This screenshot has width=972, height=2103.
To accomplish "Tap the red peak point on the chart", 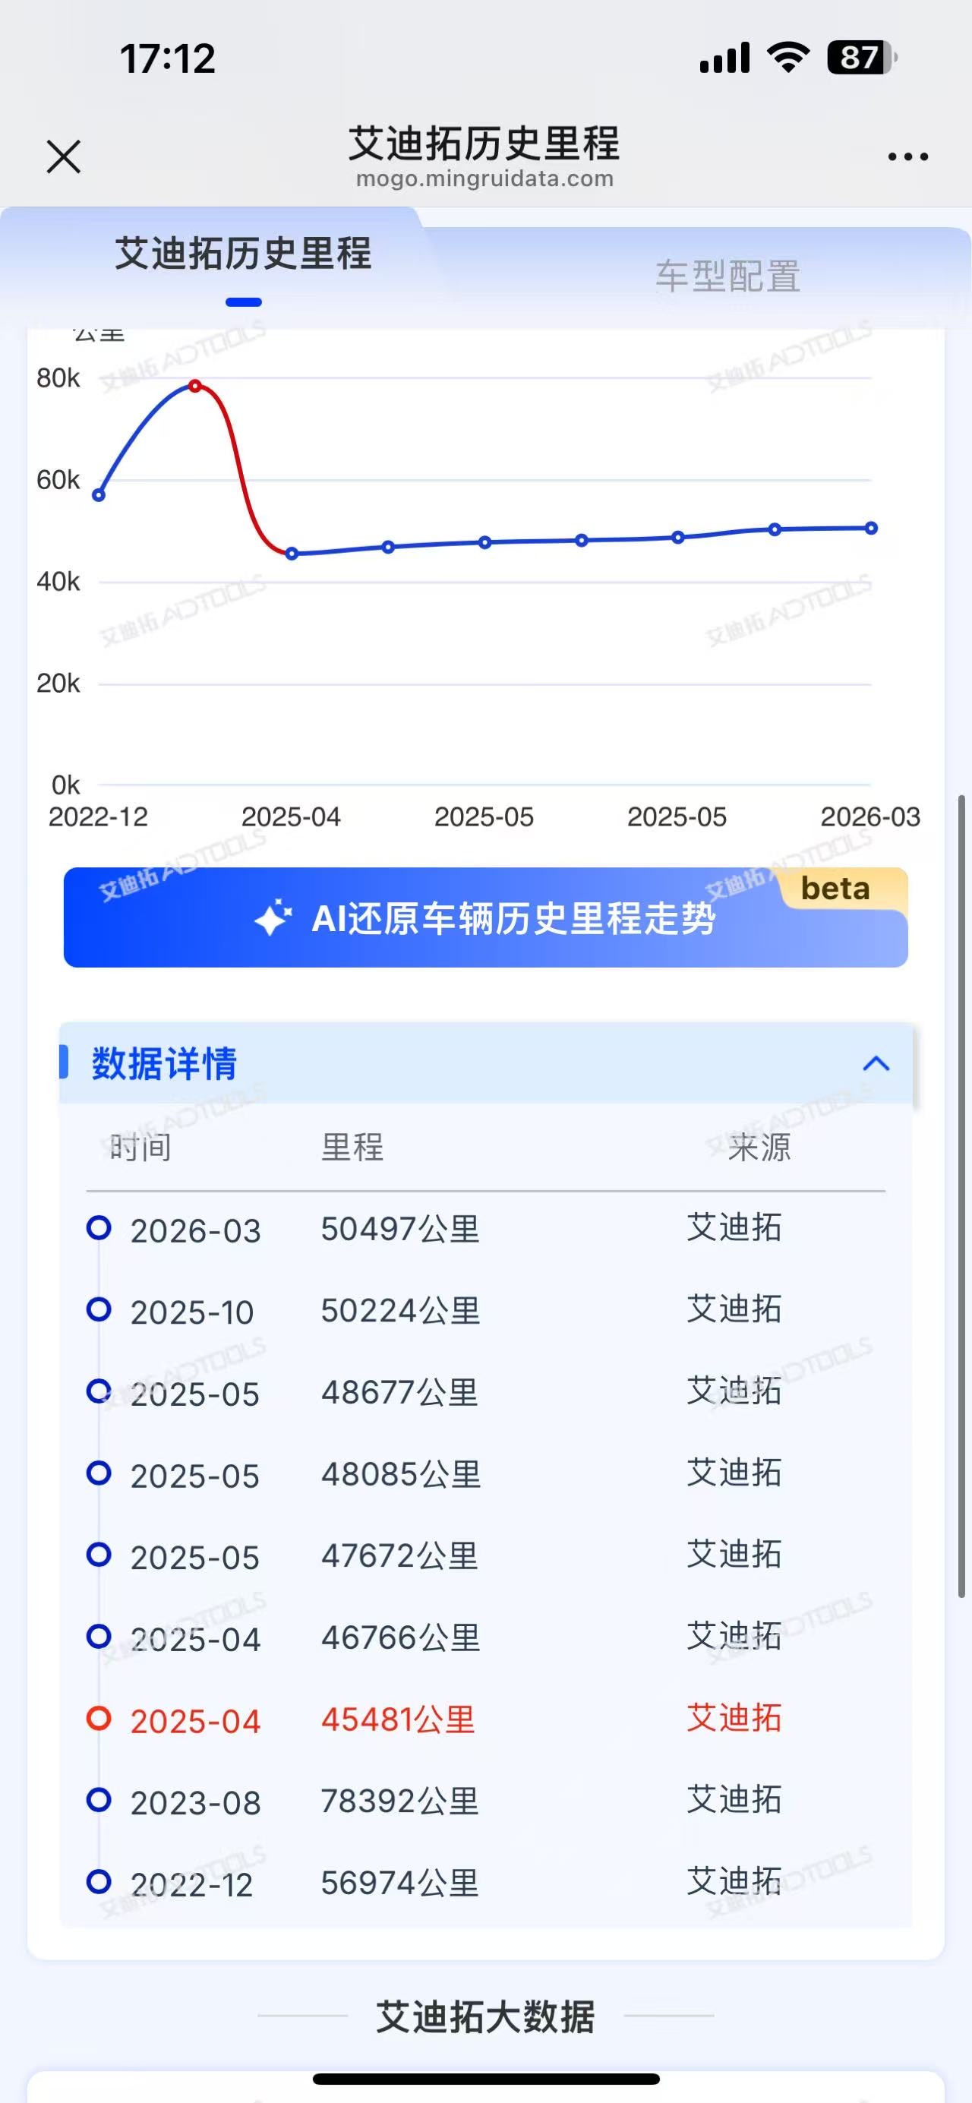I will [x=195, y=385].
